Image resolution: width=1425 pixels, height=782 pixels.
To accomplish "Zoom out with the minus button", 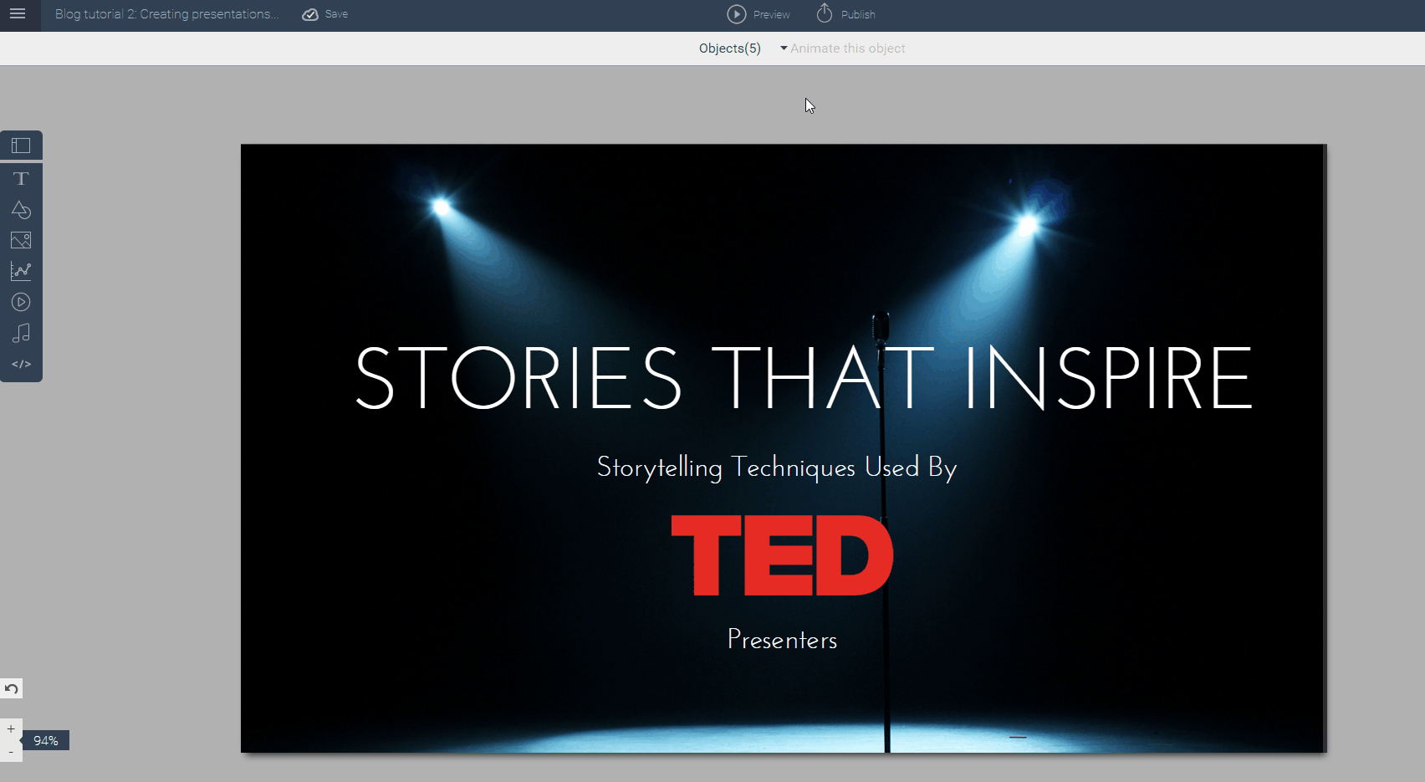I will [x=11, y=752].
